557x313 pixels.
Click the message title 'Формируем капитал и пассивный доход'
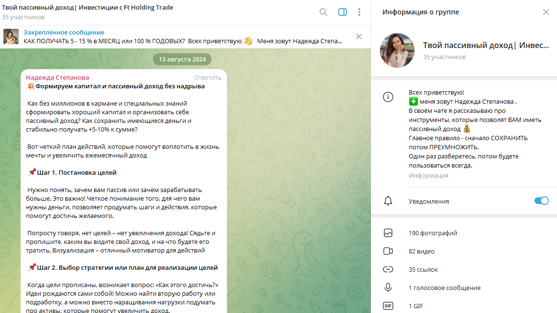coord(120,86)
